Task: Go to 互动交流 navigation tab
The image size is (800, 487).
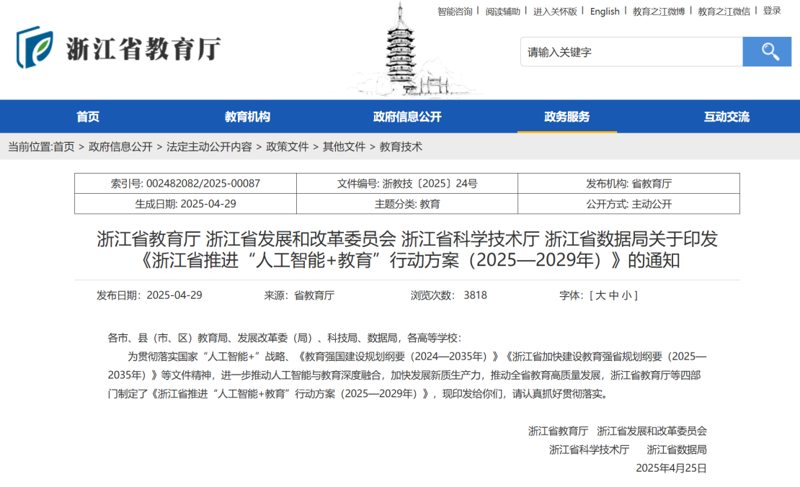Action: tap(726, 117)
